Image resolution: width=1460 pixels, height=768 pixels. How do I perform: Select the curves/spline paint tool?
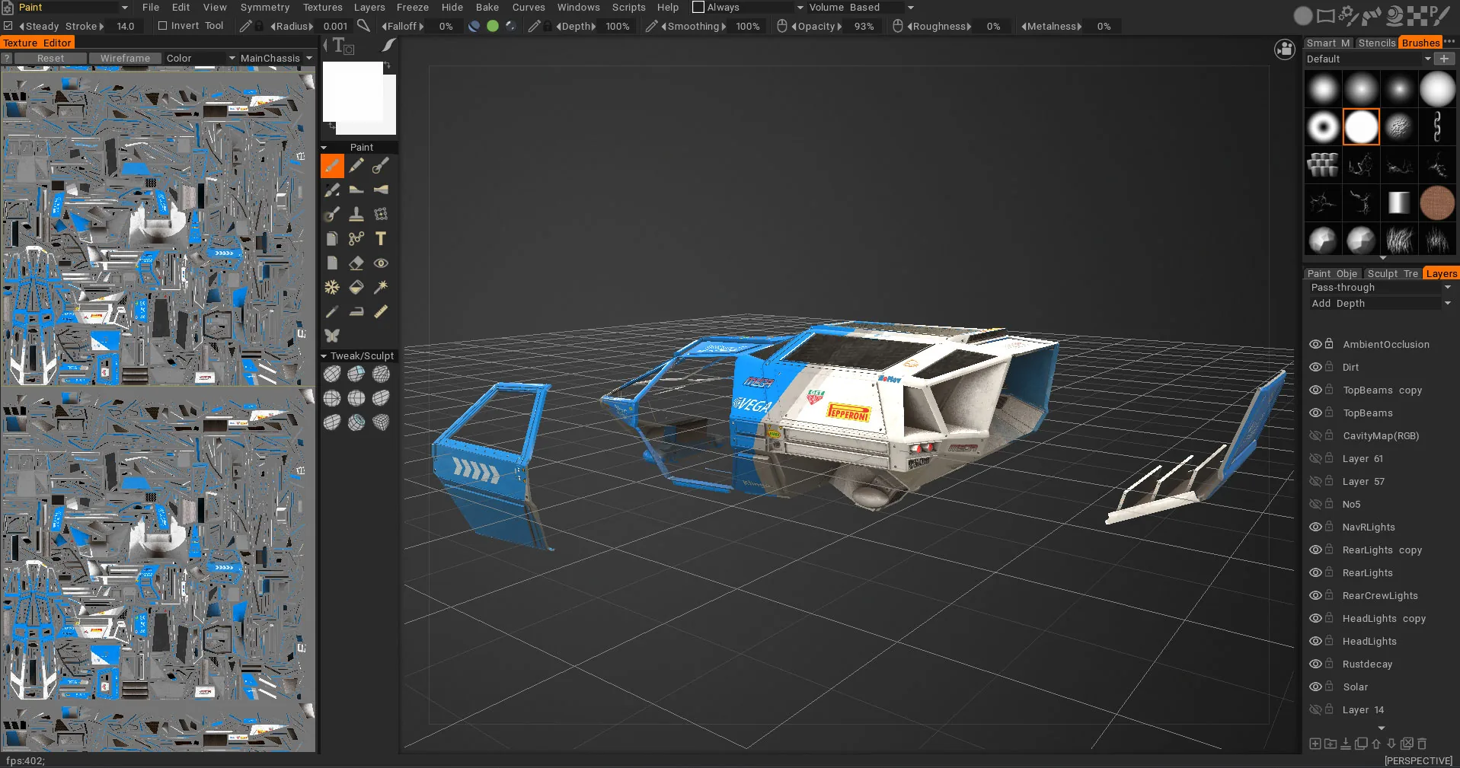pyautogui.click(x=356, y=238)
